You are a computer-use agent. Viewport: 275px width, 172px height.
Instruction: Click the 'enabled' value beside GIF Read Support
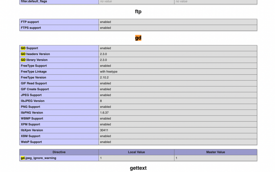tap(105, 83)
